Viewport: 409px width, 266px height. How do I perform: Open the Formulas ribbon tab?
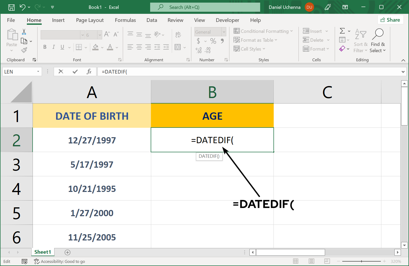point(125,20)
